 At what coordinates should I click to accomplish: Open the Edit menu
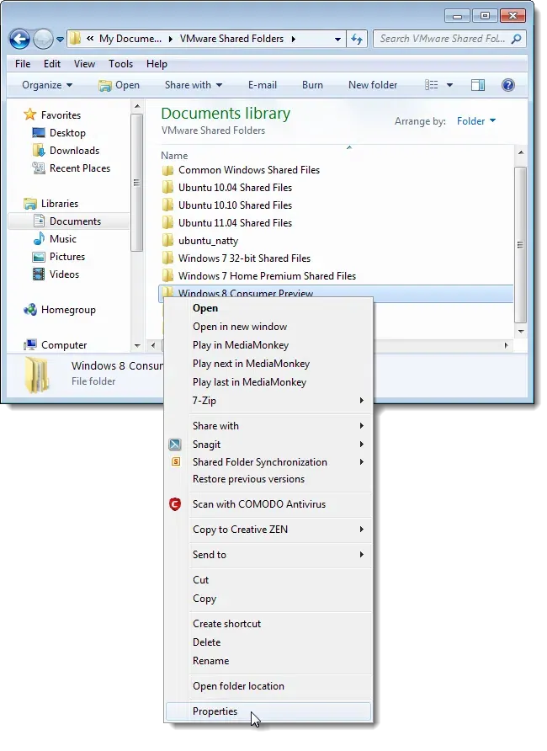coord(51,64)
